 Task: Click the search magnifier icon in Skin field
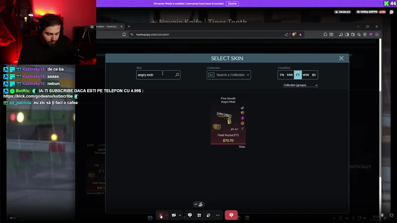(177, 75)
